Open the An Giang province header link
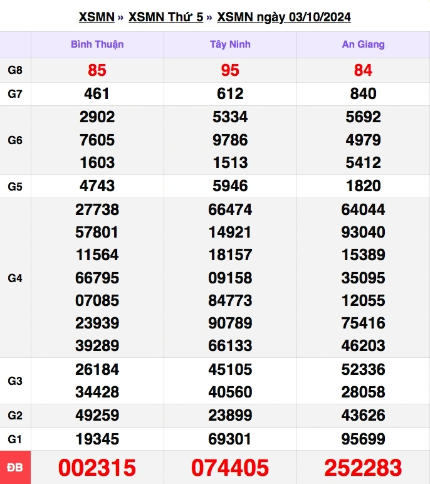Viewport: 430px width, 484px height. point(363,45)
